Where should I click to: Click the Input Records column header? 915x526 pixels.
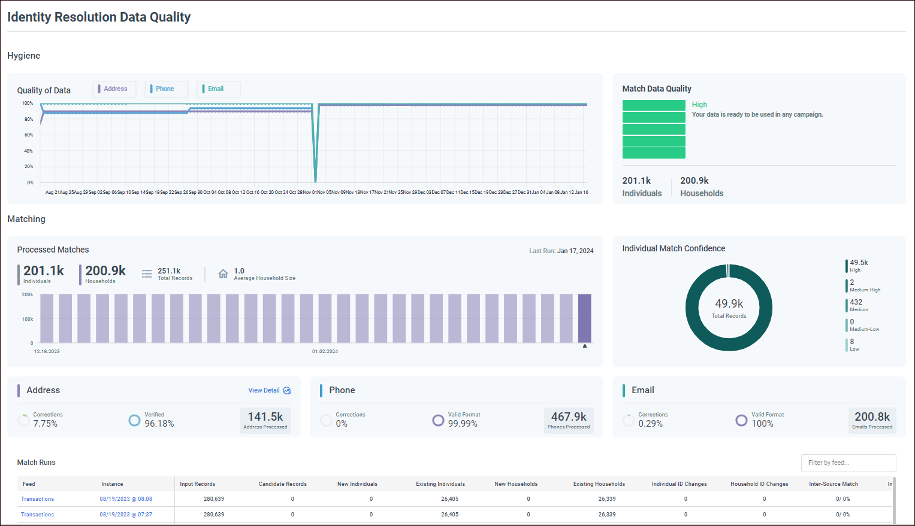[x=197, y=484]
